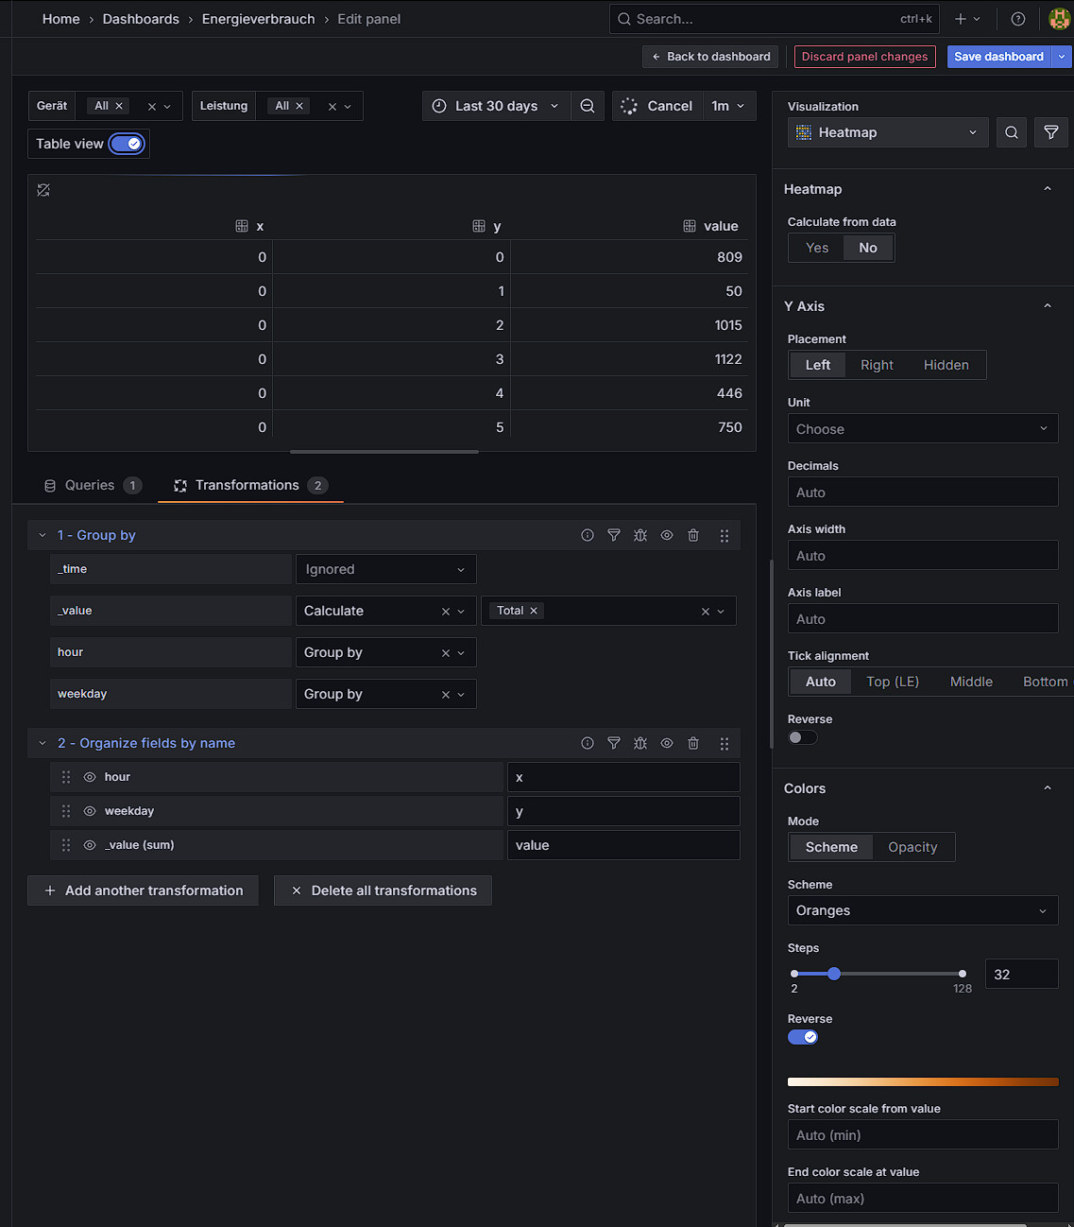Click the Steps slider handle
Viewport: 1074px width, 1227px height.
tap(834, 974)
